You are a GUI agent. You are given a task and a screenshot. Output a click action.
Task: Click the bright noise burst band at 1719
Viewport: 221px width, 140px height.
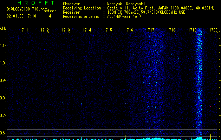point(199,82)
